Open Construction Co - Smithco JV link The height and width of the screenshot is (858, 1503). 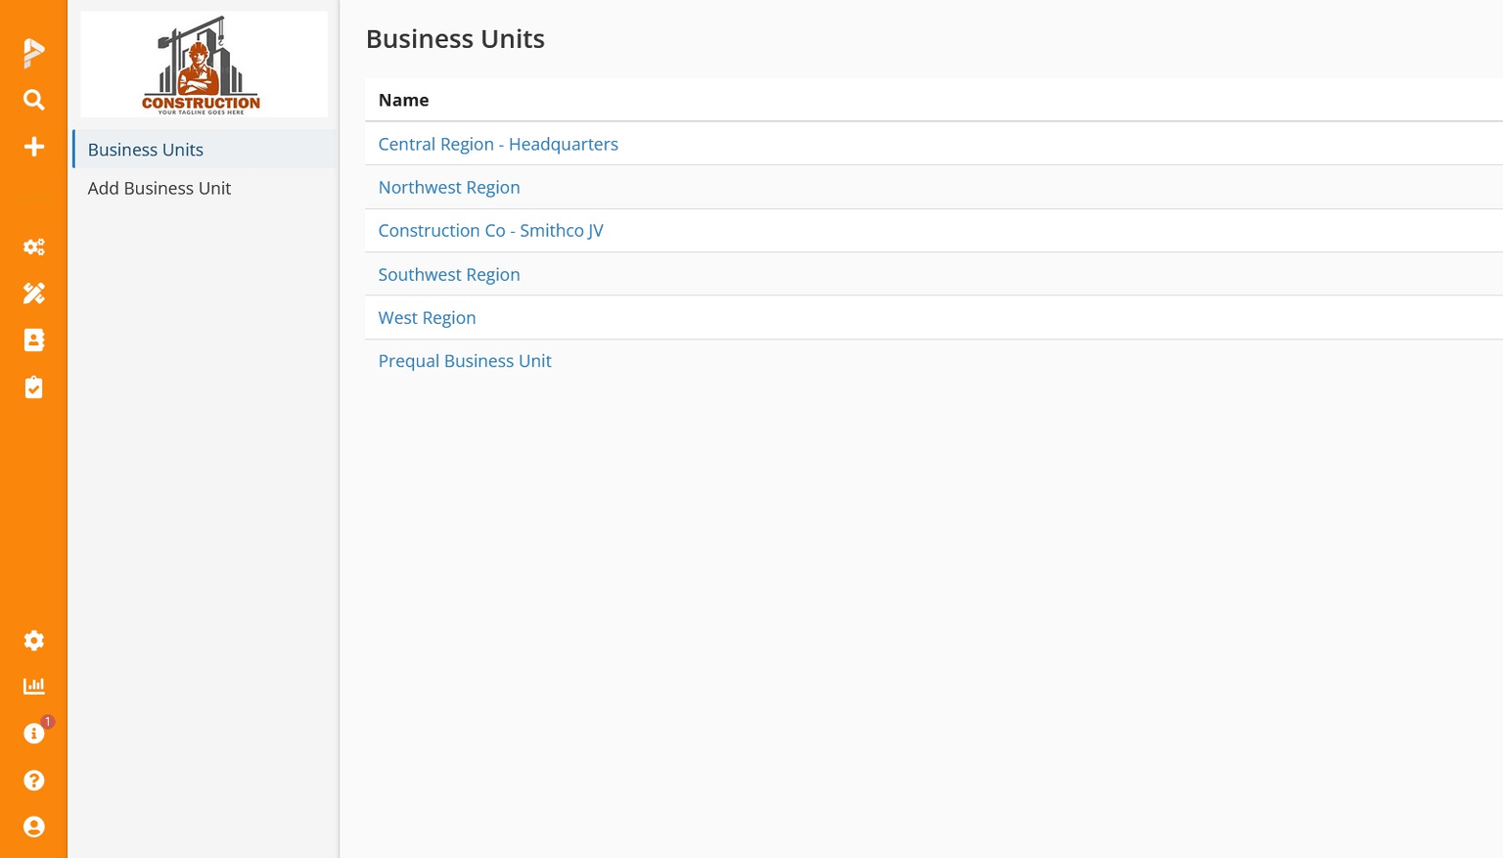(x=490, y=230)
